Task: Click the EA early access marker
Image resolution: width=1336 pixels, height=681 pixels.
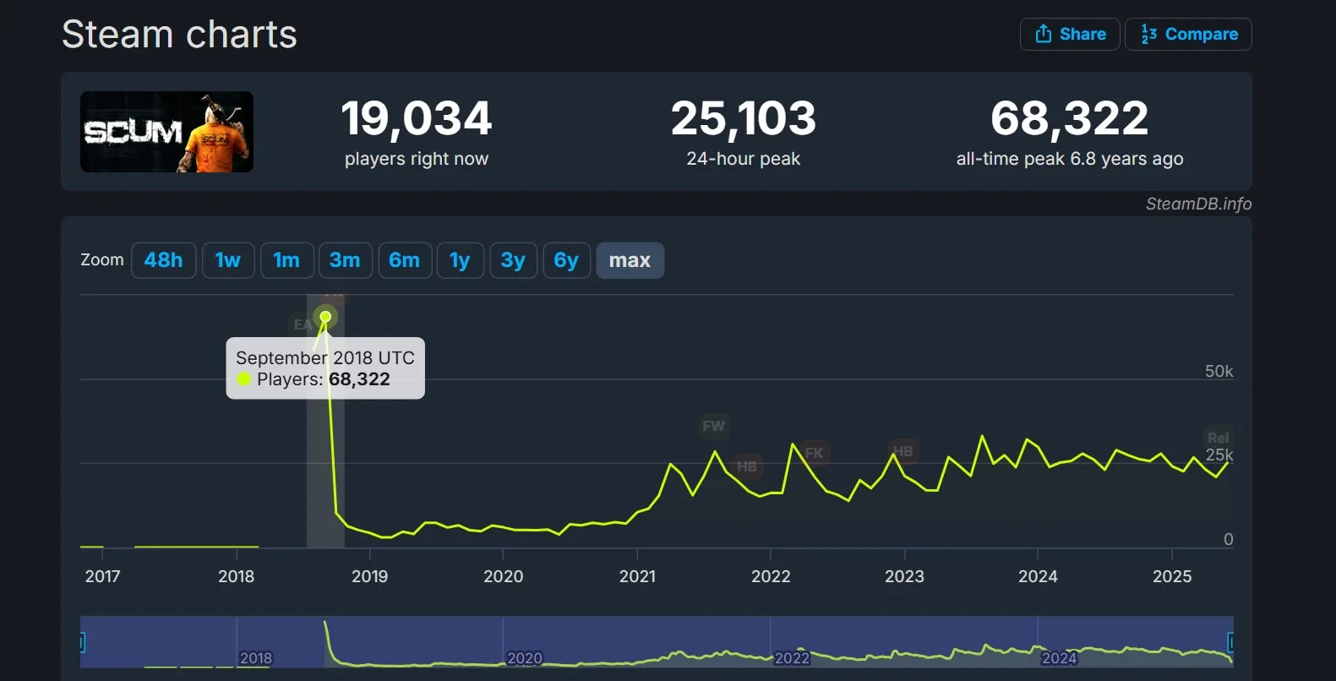Action: coord(303,324)
